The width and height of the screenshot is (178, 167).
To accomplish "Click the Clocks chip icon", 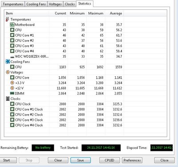I will pyautogui.click(x=8, y=99).
